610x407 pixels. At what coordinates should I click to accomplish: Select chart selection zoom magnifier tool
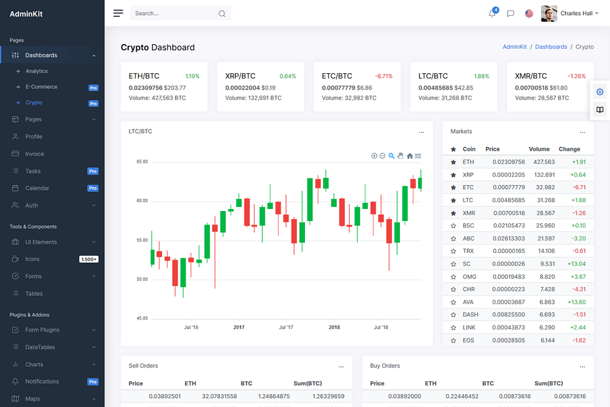click(391, 156)
